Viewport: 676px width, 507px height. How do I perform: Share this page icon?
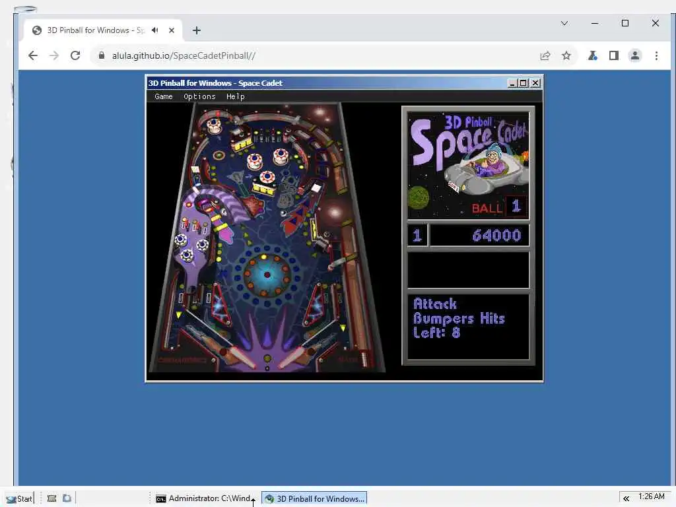pyautogui.click(x=545, y=55)
